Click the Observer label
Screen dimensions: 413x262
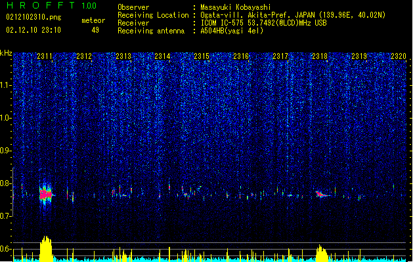click(x=133, y=7)
